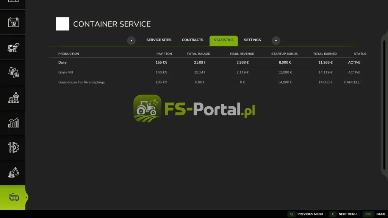388x218 pixels.
Task: Select the Statistics tab
Action: coord(224,40)
